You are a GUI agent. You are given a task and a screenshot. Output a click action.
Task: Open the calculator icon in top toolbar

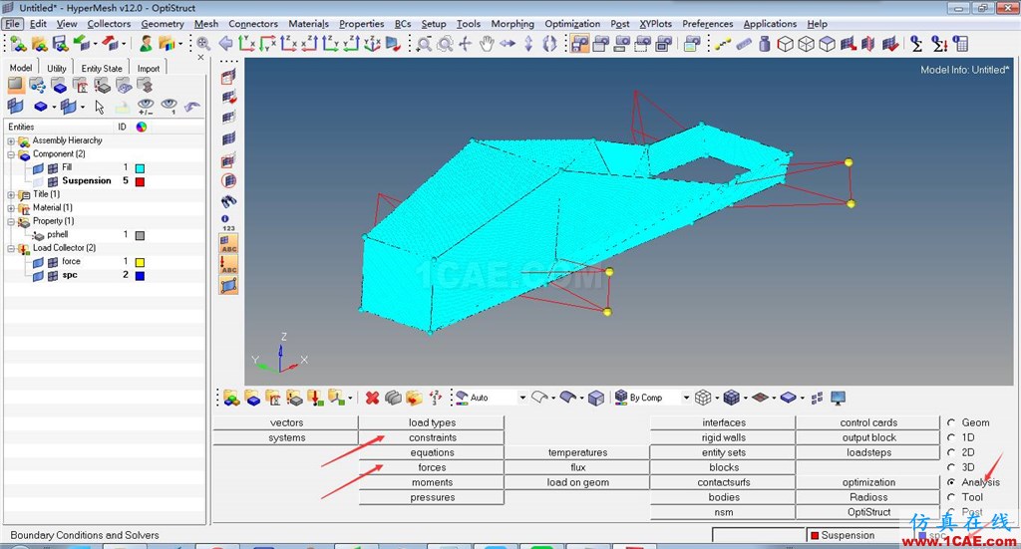pyautogui.click(x=960, y=44)
